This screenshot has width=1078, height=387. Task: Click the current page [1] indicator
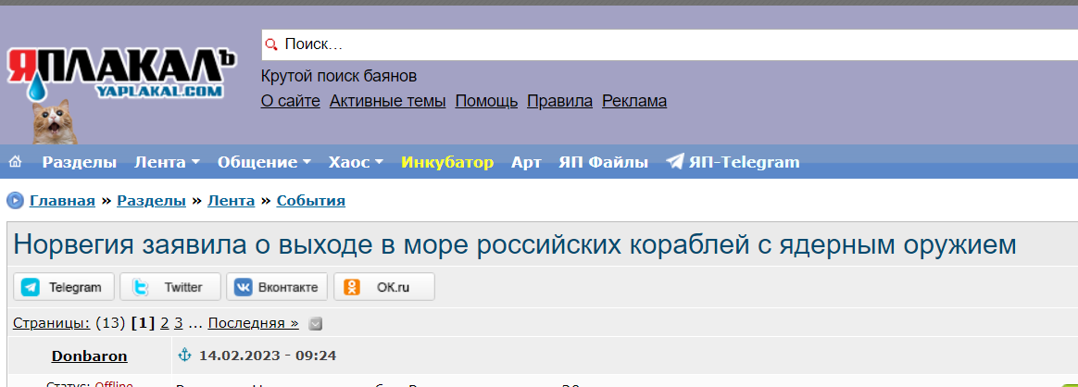click(x=143, y=323)
